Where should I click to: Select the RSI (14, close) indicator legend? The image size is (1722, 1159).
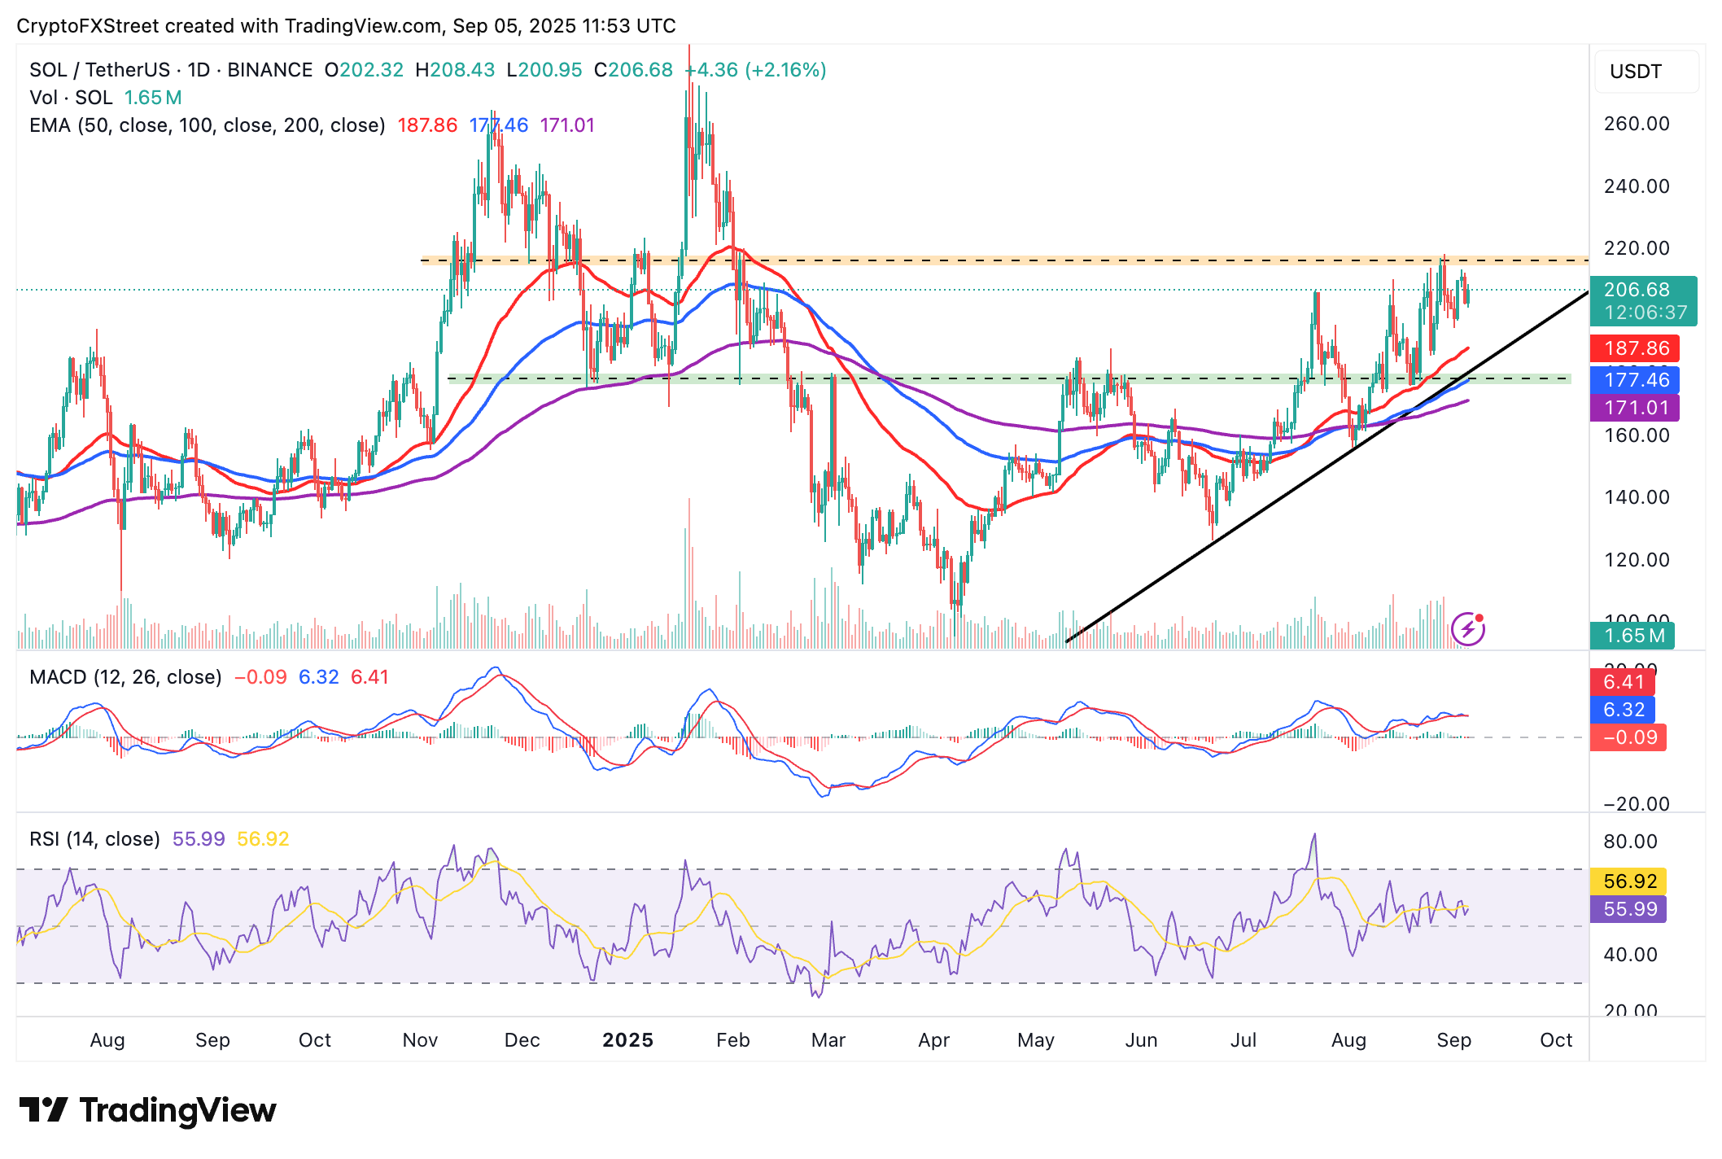94,839
